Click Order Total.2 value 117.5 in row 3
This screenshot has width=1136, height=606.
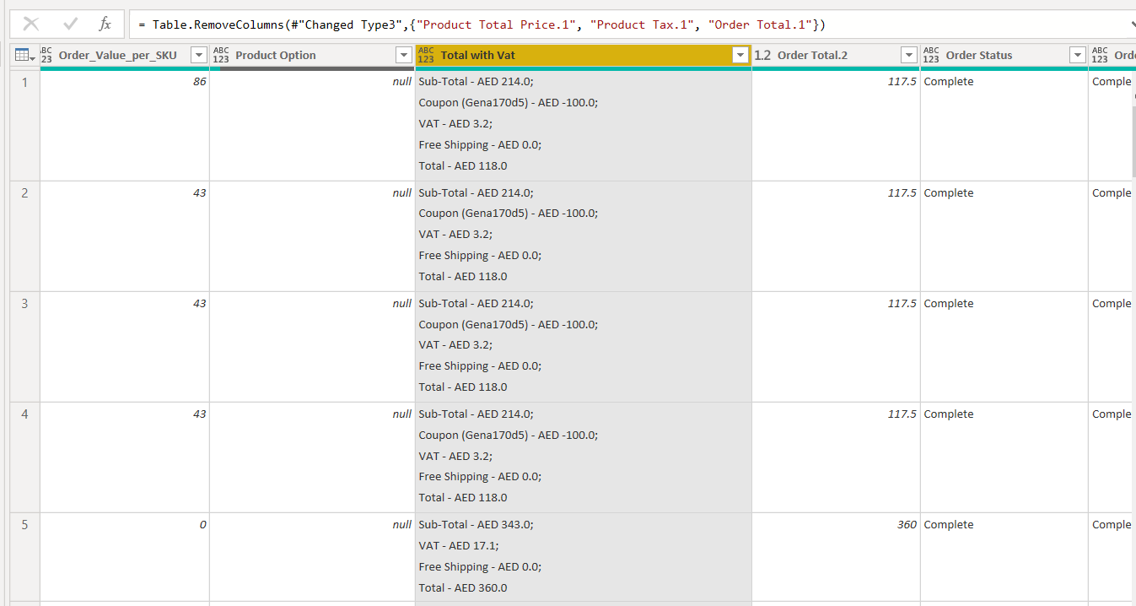point(902,303)
